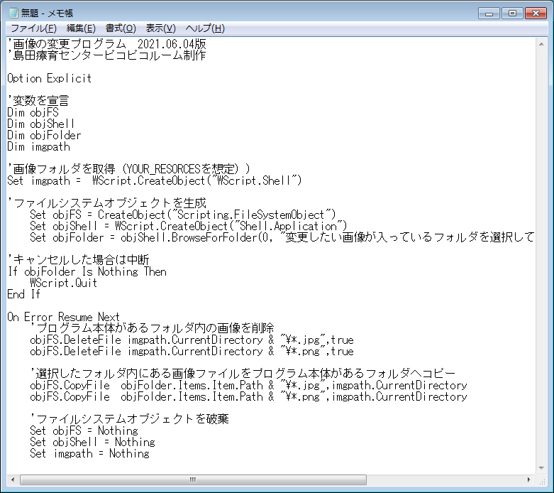Click the On Error Resume Next line
The width and height of the screenshot is (554, 493).
click(x=63, y=317)
